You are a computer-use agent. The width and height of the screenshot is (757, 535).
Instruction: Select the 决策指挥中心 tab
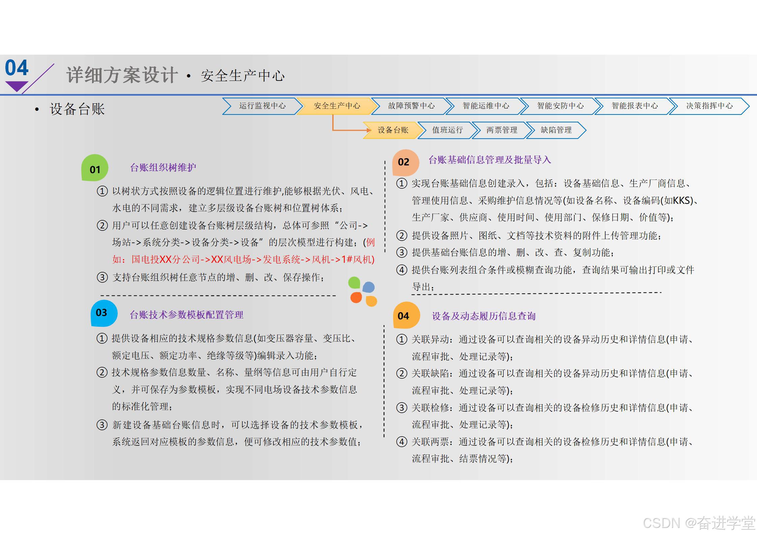click(x=709, y=106)
